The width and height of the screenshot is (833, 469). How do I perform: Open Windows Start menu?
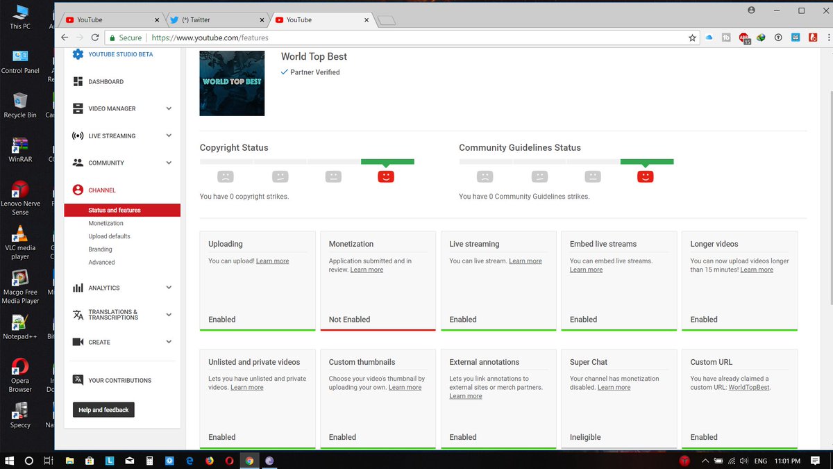click(10, 461)
